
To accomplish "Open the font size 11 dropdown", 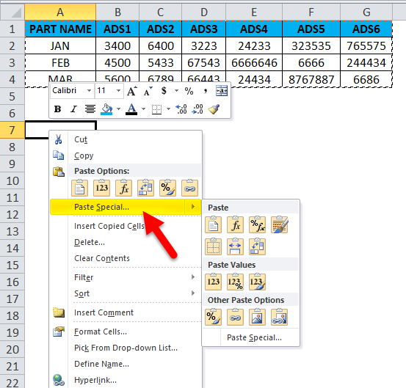I will tap(118, 91).
